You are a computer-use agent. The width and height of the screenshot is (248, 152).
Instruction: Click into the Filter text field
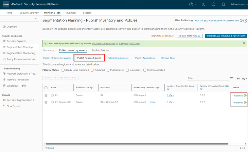pyautogui.click(x=207, y=78)
